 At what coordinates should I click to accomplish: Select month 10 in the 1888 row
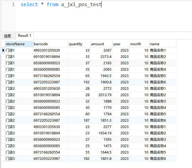point(139,101)
